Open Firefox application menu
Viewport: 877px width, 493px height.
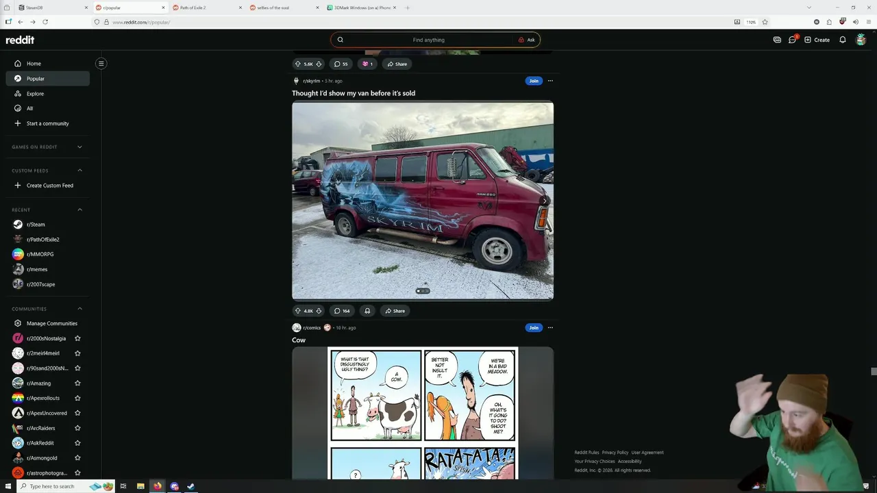867,22
